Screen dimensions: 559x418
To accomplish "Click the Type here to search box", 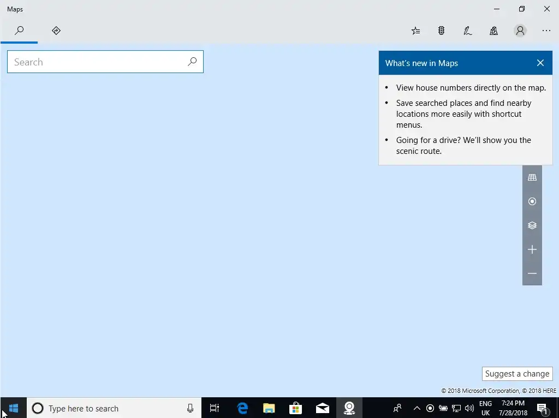I will (x=114, y=408).
